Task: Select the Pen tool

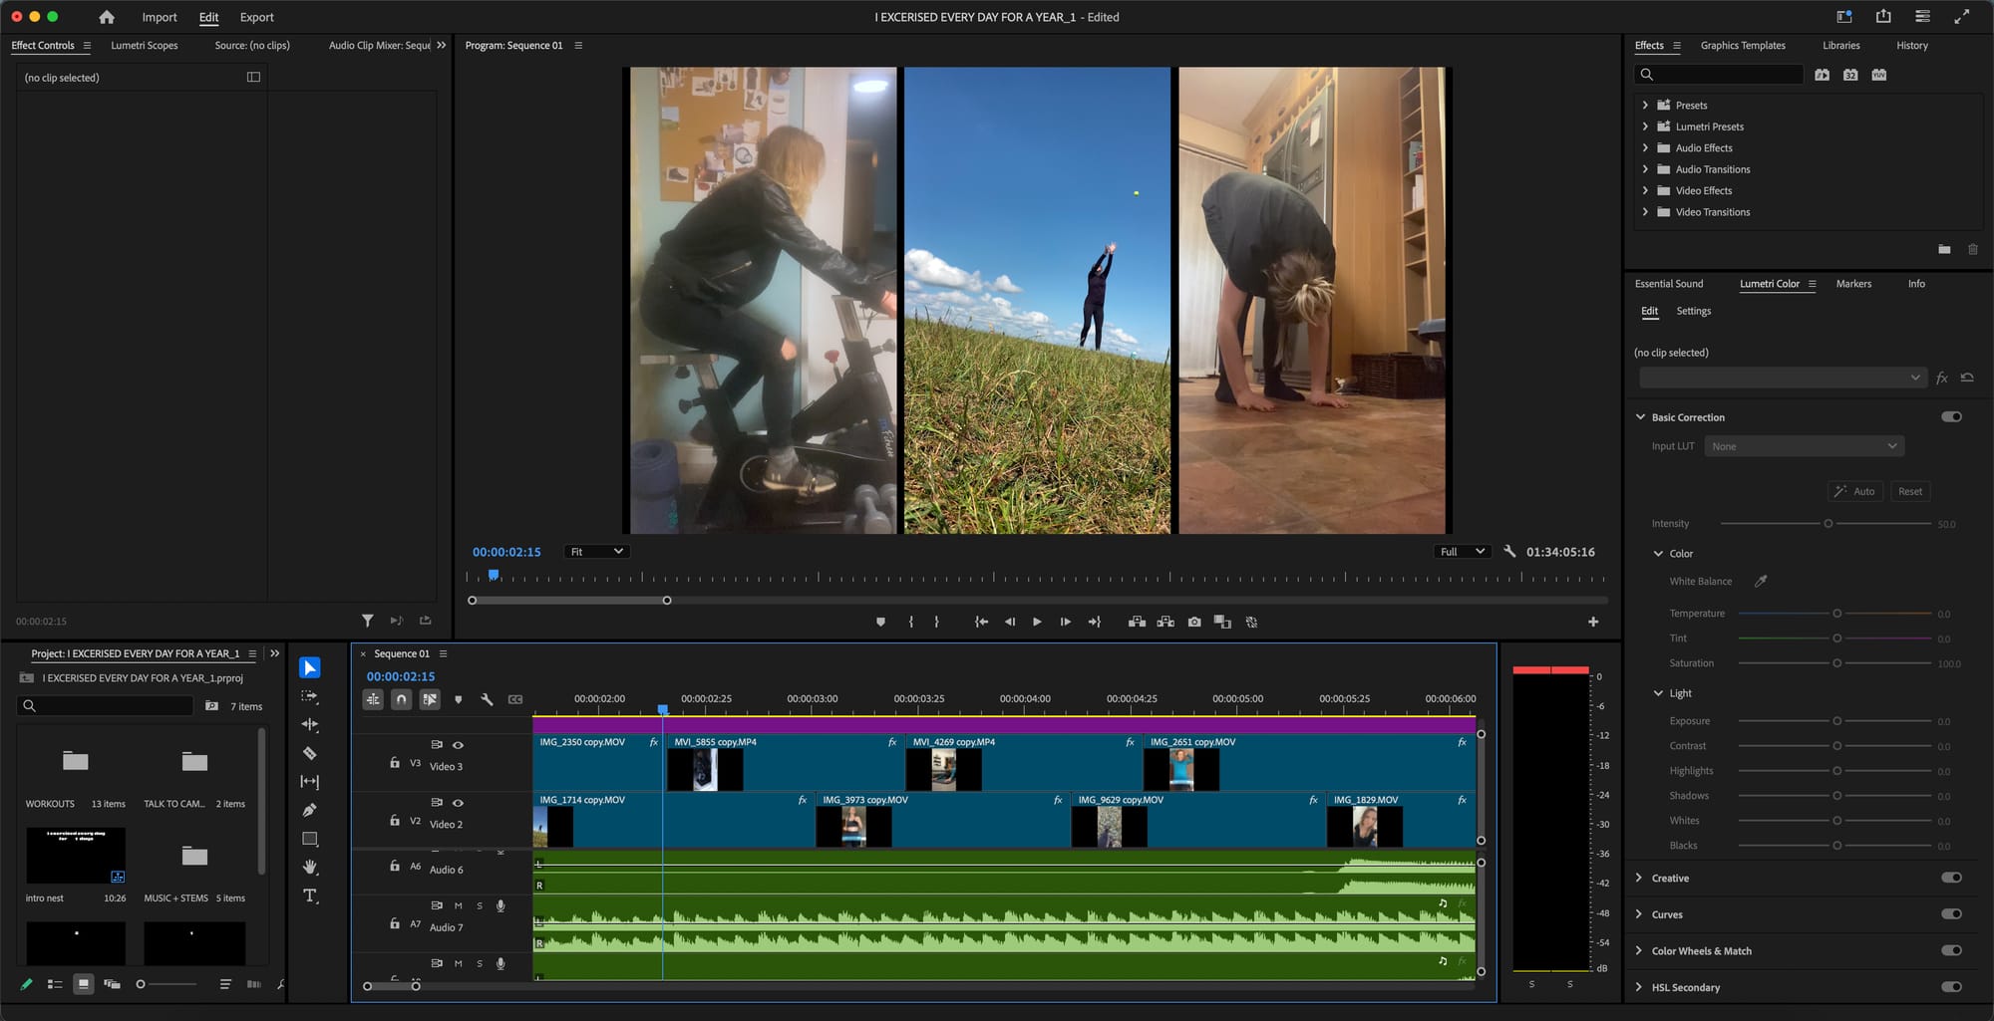Action: (x=310, y=810)
